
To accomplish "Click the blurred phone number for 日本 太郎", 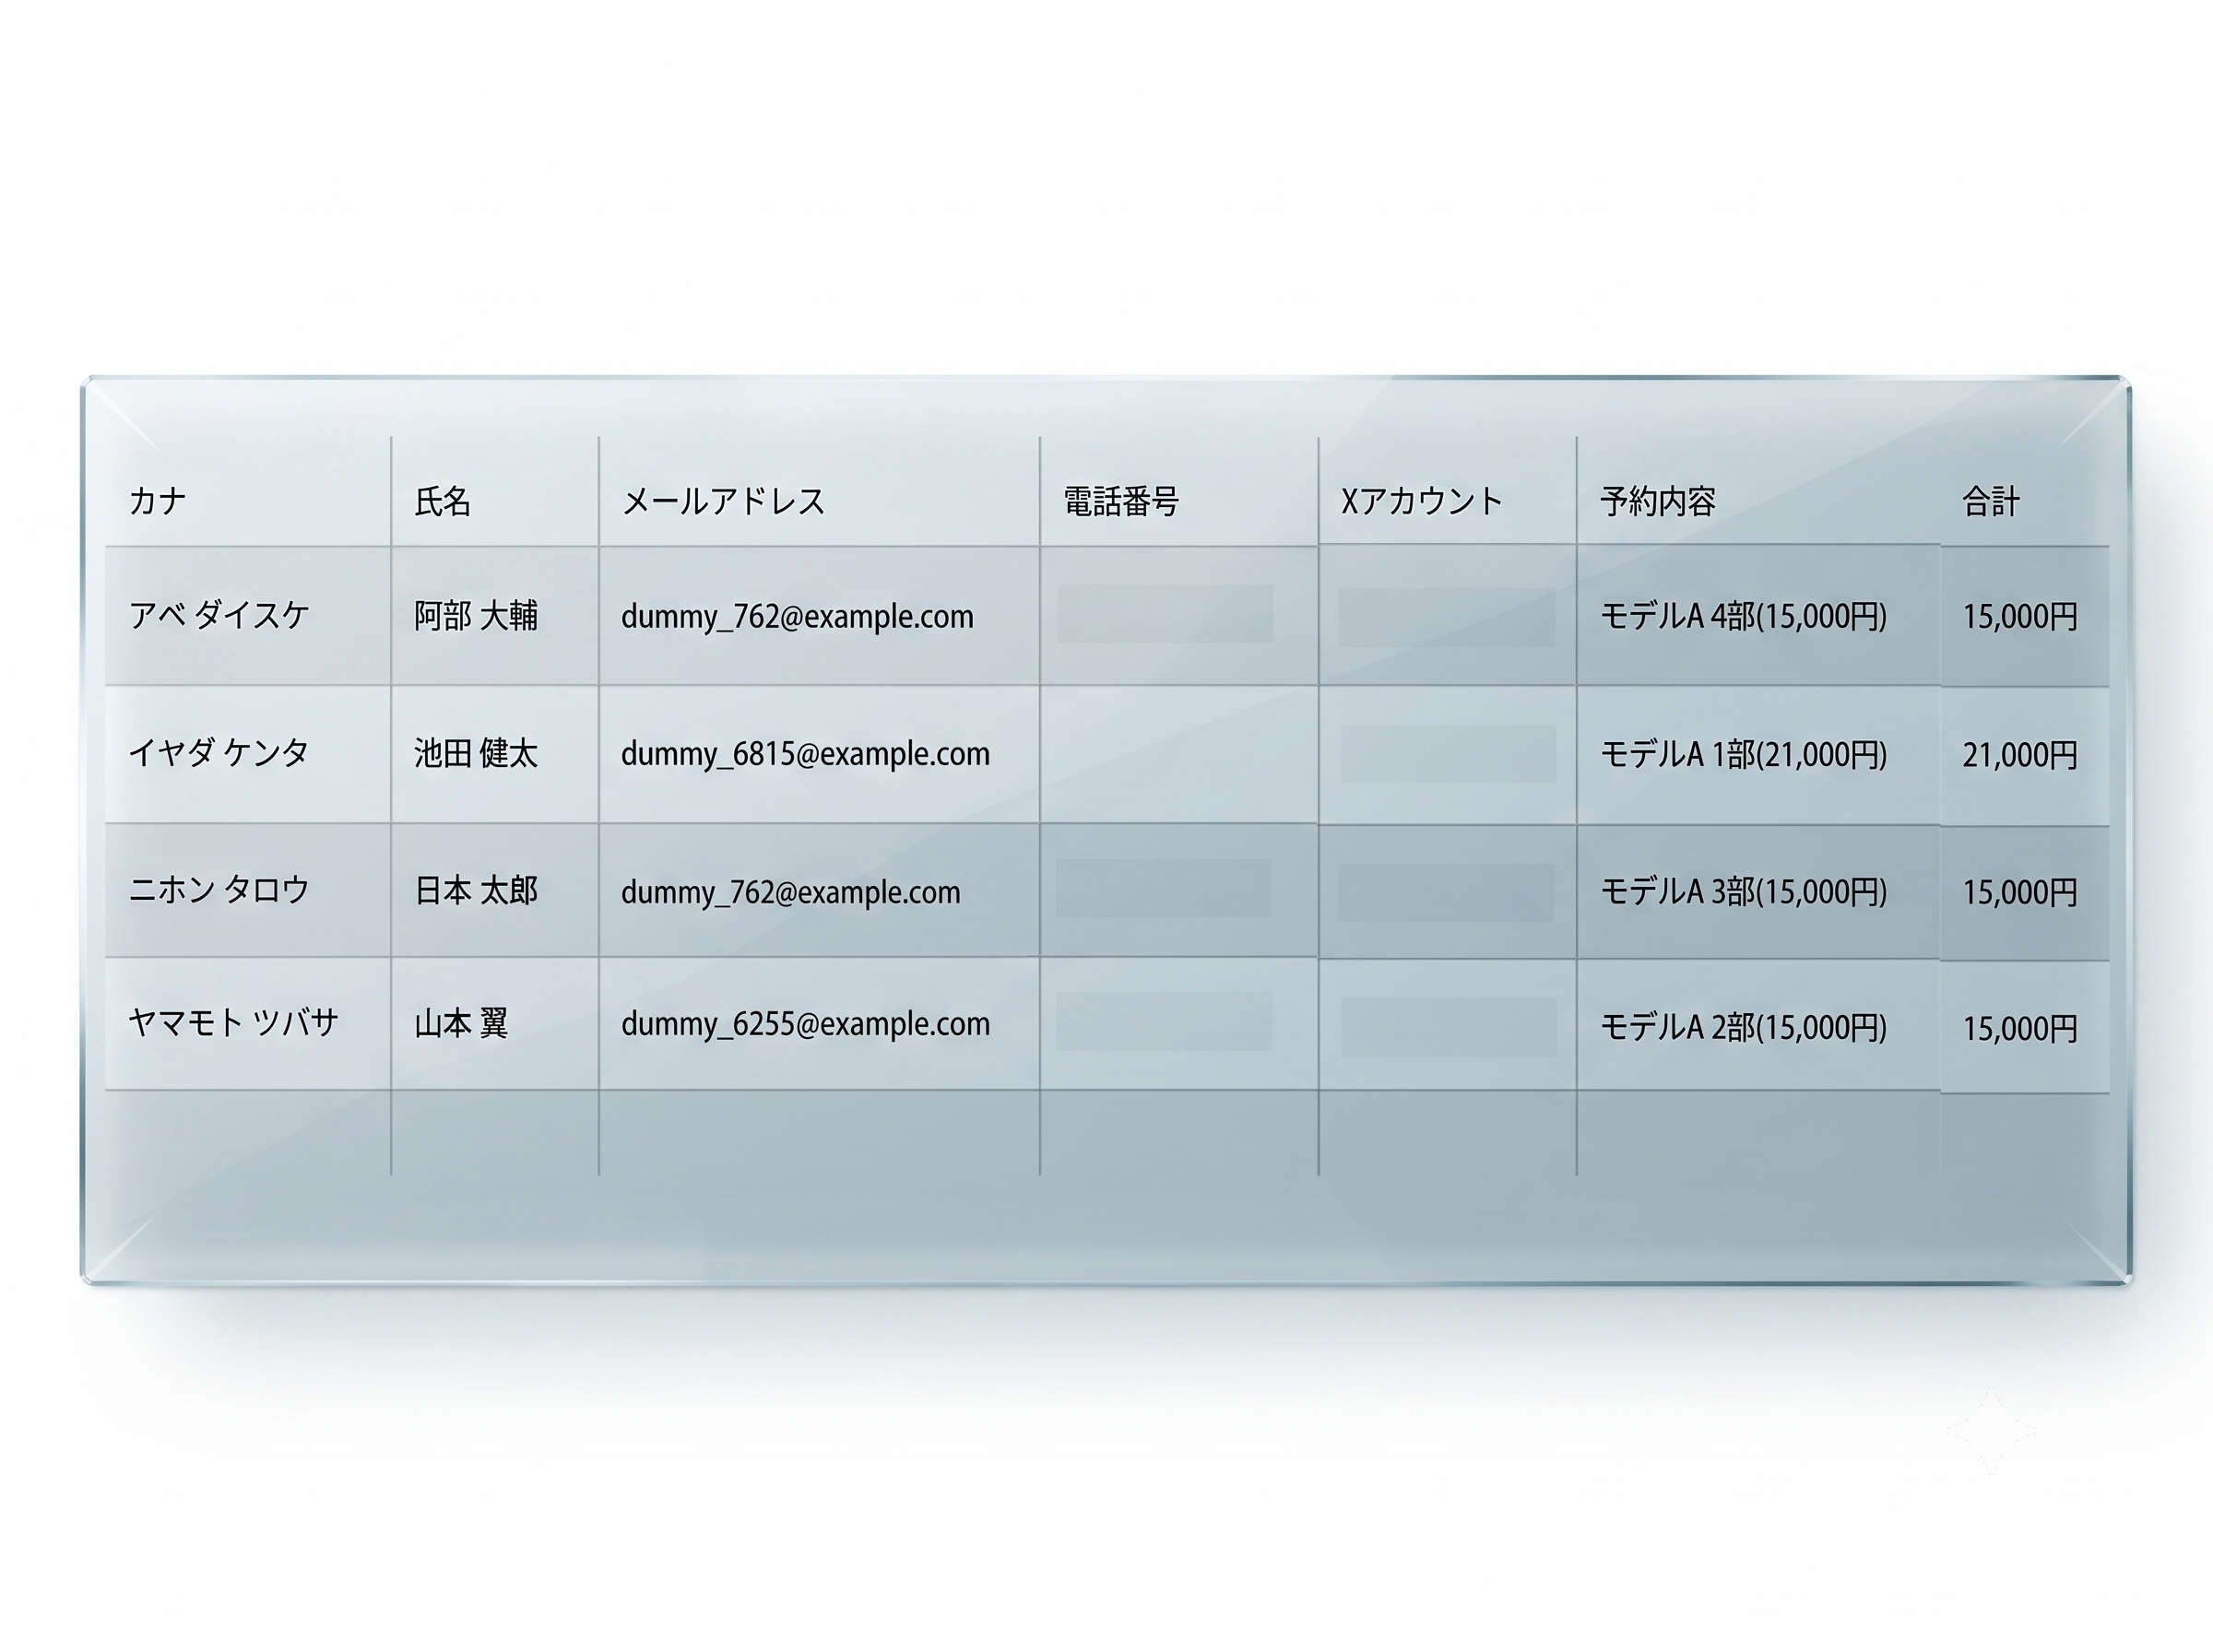I will [x=1164, y=888].
